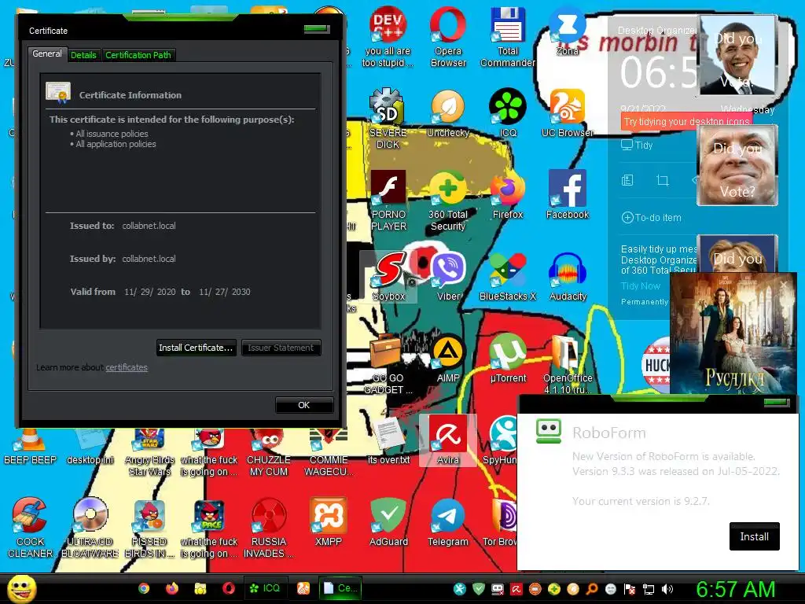Follow the certificates help link
Viewport: 805px width, 604px height.
(127, 367)
